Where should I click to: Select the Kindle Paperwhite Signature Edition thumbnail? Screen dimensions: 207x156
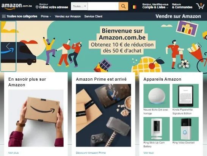tap(185, 96)
